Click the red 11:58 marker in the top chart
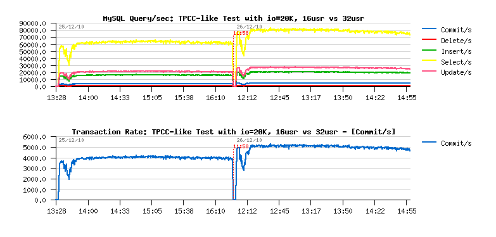496x237 pixels. pyautogui.click(x=241, y=33)
